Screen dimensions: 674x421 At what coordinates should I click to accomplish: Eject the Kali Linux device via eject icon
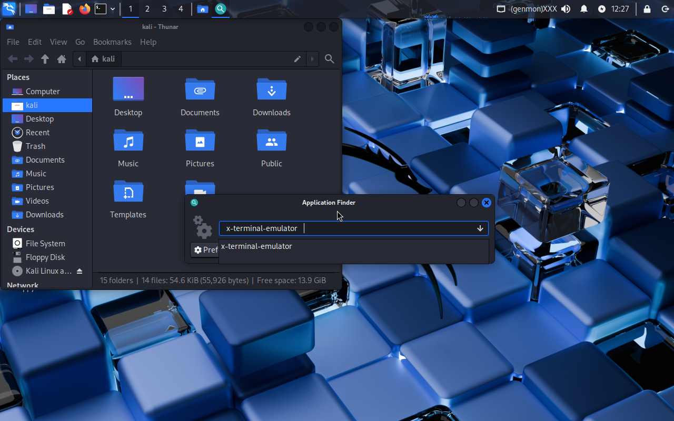click(x=80, y=271)
